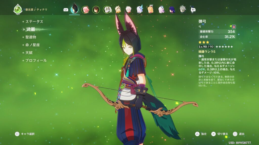Image resolution: width=259 pixels, height=145 pixels.
Task: Click the 精錬ランク5 refinement text
Action: click(207, 52)
